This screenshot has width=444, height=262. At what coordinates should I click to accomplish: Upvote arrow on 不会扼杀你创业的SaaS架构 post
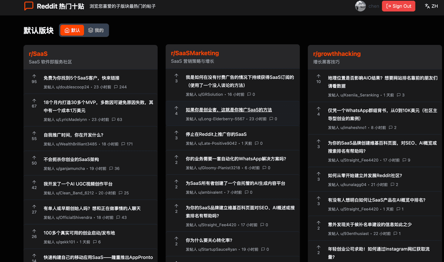34,157
